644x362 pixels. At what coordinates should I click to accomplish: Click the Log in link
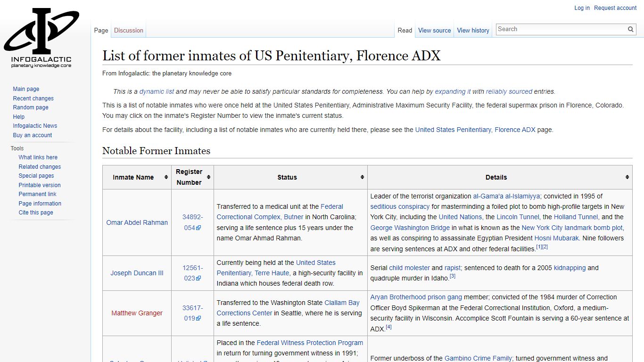pos(582,8)
